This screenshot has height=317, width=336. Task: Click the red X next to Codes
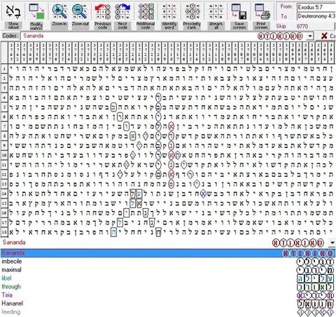point(324,36)
